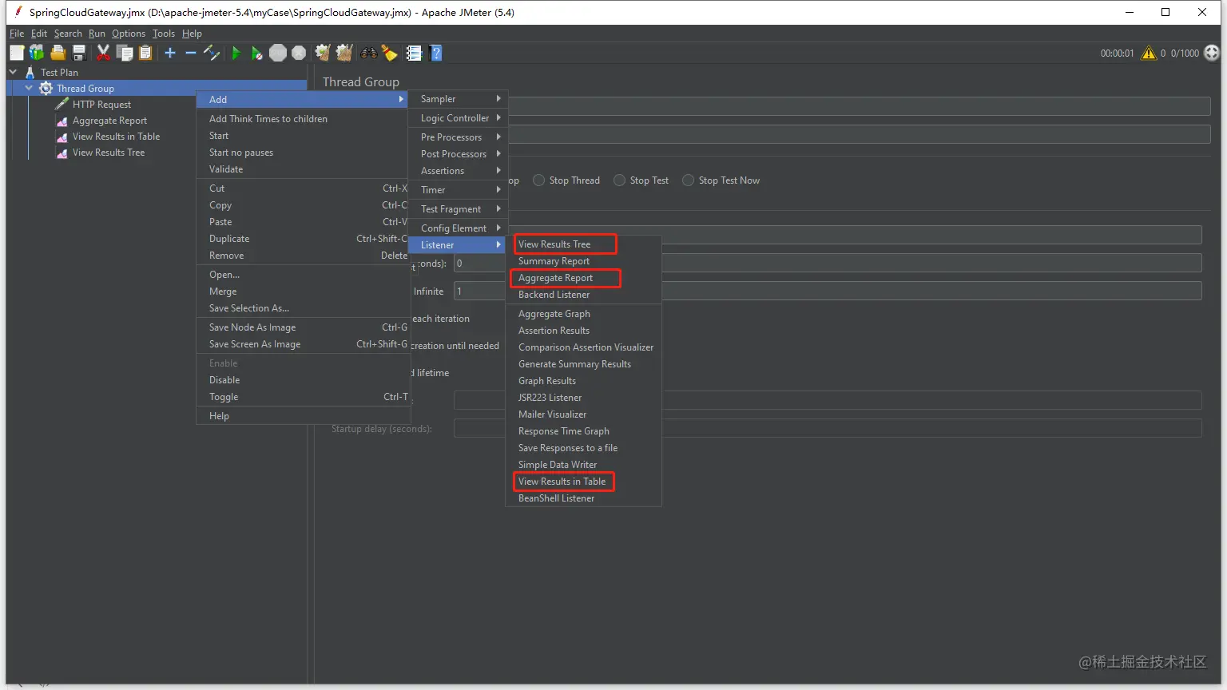Click the yellow warning log errors icon
Viewport: 1227px width, 690px height.
pos(1149,53)
